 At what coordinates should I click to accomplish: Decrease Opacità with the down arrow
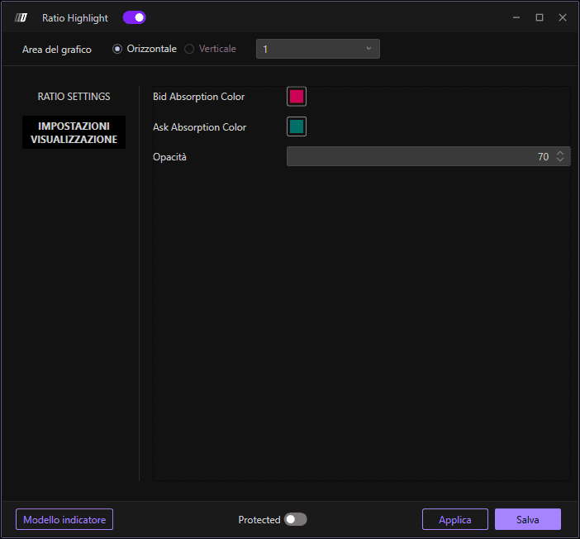560,160
